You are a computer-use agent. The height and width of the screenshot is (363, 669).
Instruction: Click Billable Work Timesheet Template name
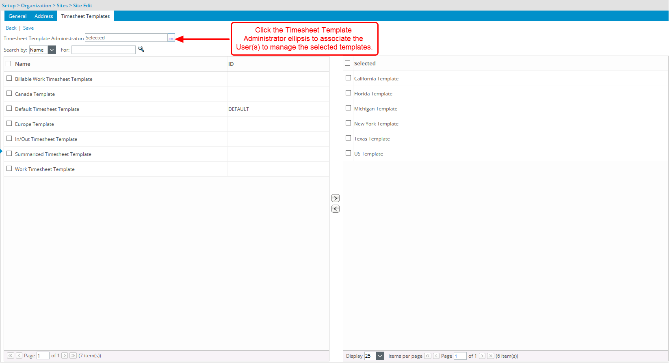(54, 79)
